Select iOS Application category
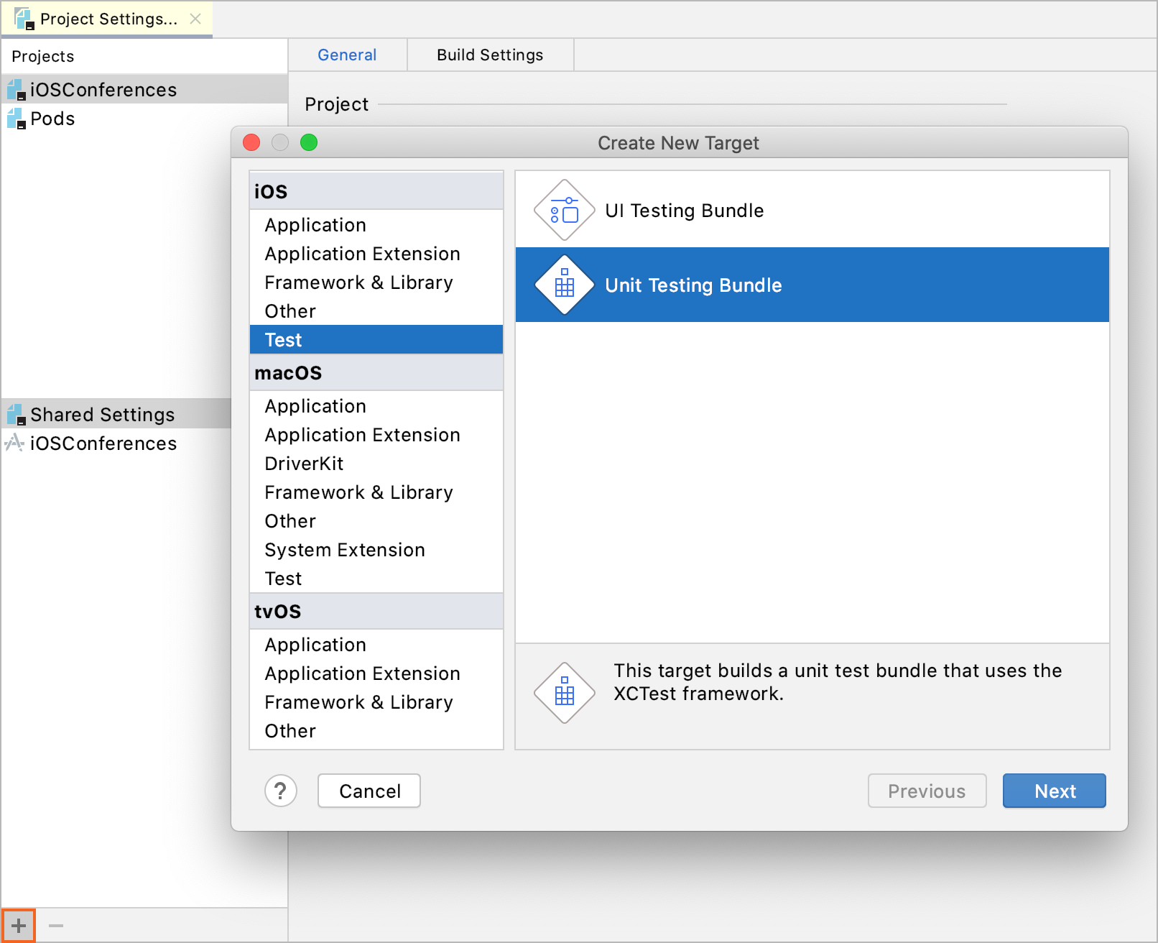Image resolution: width=1158 pixels, height=943 pixels. point(376,225)
